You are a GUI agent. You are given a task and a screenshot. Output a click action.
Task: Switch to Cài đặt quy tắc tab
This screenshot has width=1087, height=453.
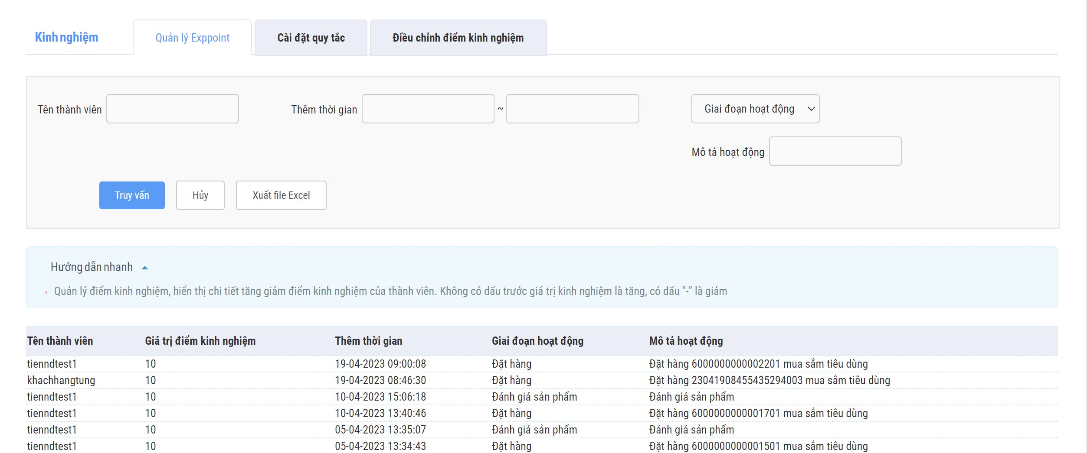tap(311, 38)
